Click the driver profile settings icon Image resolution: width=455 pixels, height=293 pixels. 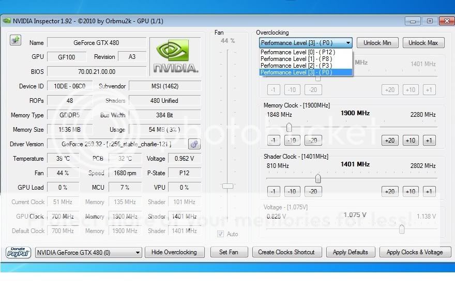194,145
